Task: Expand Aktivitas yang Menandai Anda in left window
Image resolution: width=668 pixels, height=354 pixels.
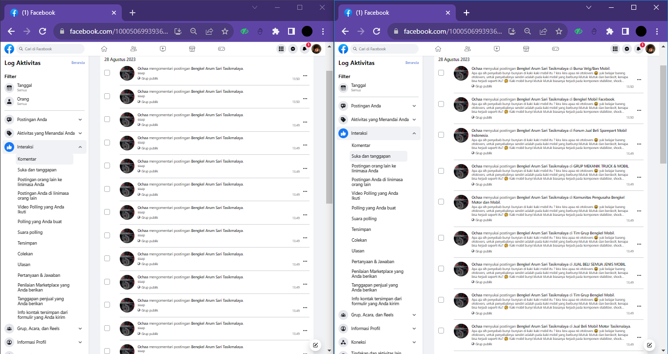Action: tap(45, 133)
